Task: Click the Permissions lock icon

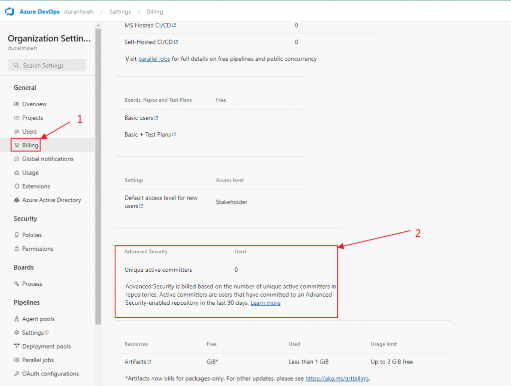Action: coord(16,249)
